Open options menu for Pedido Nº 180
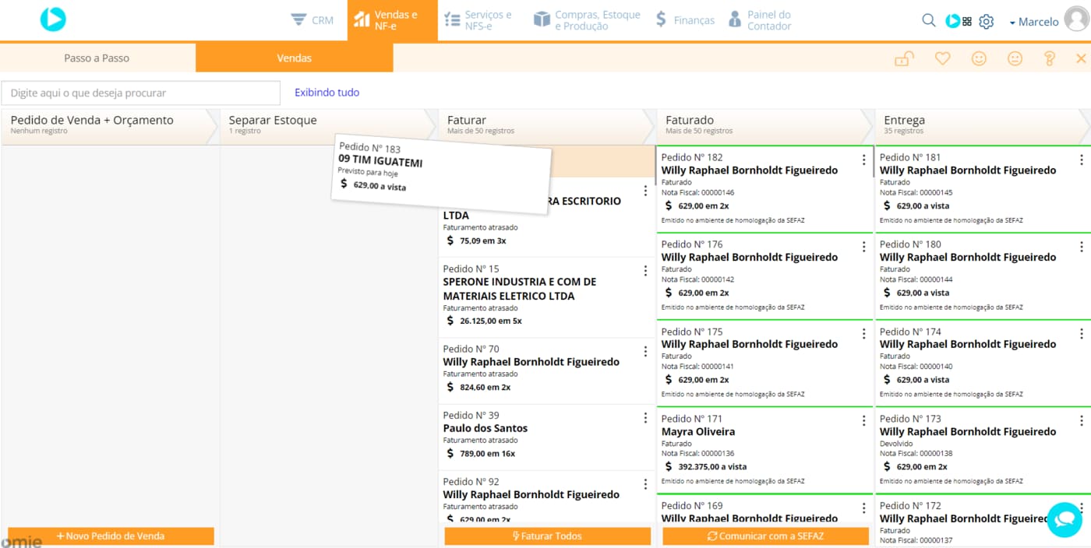 (x=1081, y=247)
